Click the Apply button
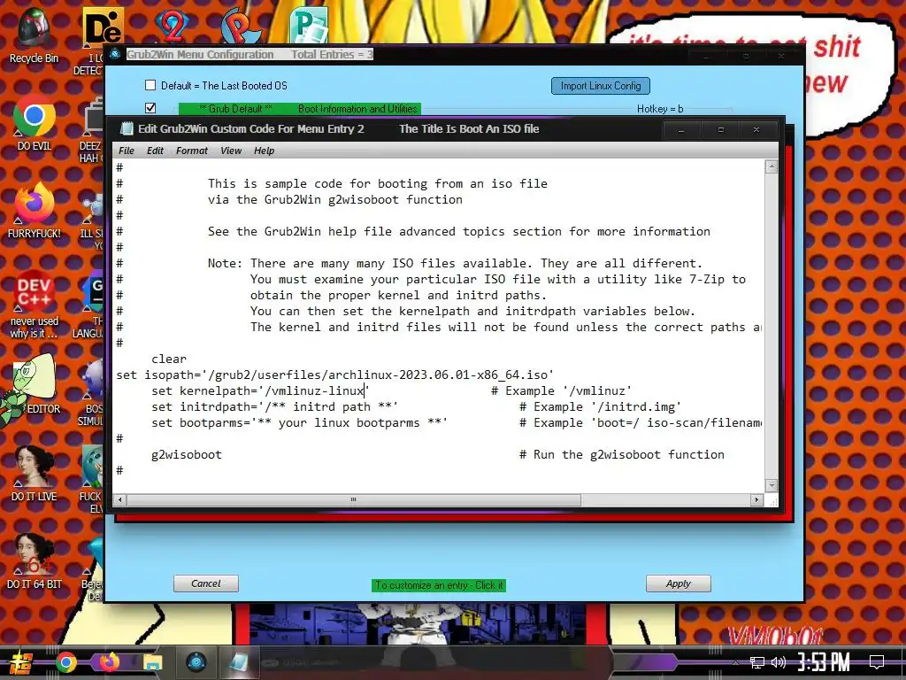This screenshot has height=680, width=906. 679,584
